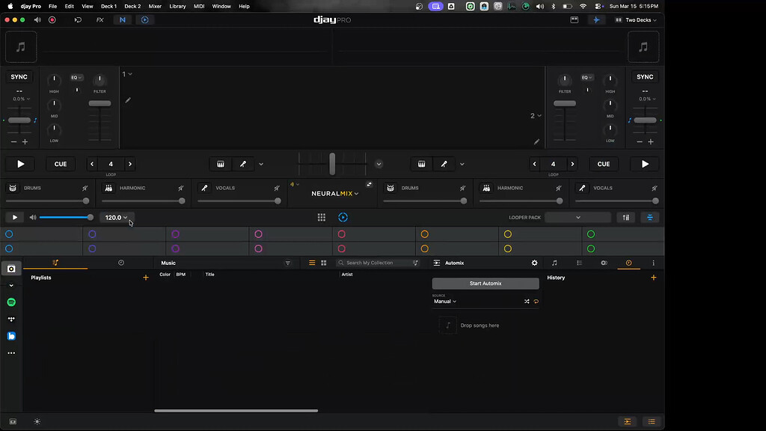The image size is (766, 431).
Task: Open the Library menu
Action: pyautogui.click(x=177, y=6)
